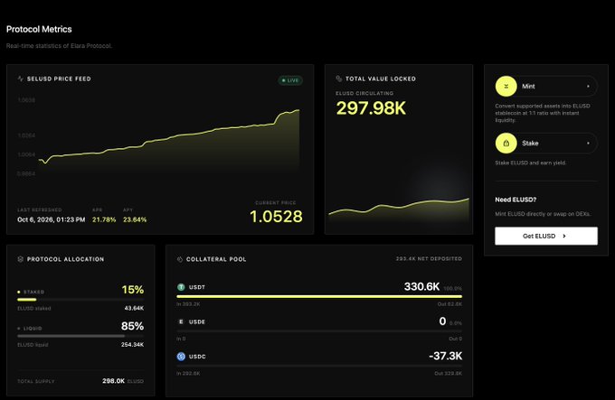Click the USDT token icon

point(181,287)
